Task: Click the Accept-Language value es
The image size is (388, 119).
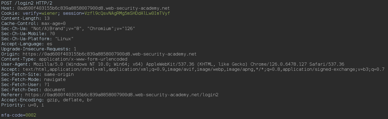Action: click(x=49, y=44)
